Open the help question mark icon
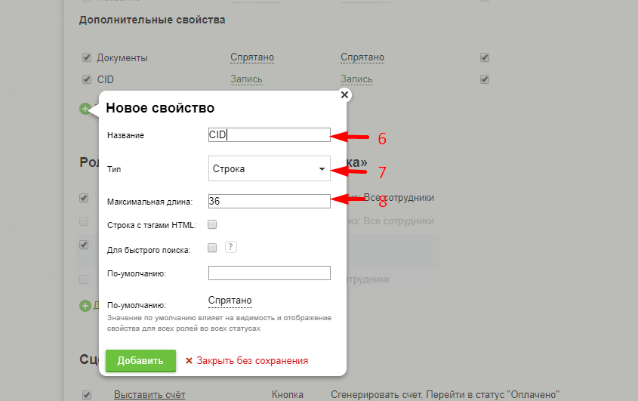This screenshot has width=638, height=401. pos(231,247)
